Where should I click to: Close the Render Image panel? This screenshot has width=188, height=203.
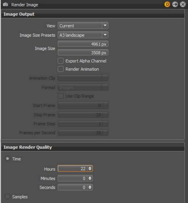click(x=183, y=5)
